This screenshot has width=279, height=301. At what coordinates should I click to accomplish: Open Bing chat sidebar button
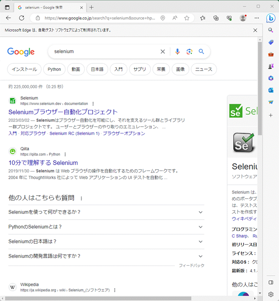point(270,18)
